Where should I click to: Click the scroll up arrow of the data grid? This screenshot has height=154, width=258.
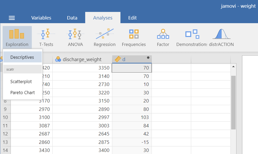pos(233,67)
